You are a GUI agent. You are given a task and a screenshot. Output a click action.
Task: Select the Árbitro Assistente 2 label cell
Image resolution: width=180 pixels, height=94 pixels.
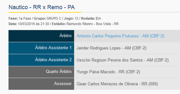point(41,60)
